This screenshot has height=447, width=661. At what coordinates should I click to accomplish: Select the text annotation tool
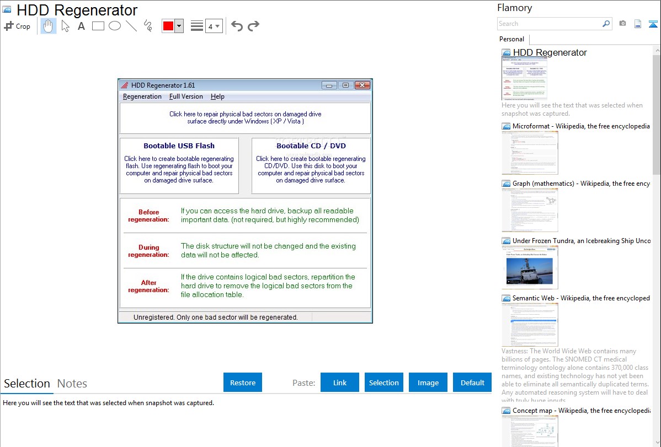pyautogui.click(x=81, y=26)
